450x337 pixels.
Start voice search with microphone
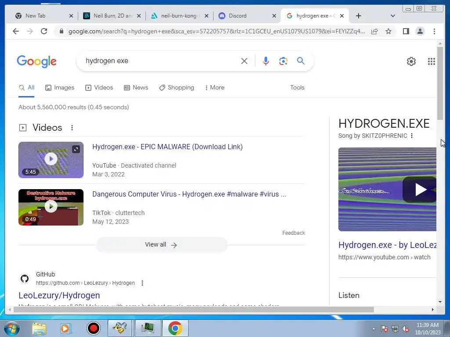pos(266,61)
